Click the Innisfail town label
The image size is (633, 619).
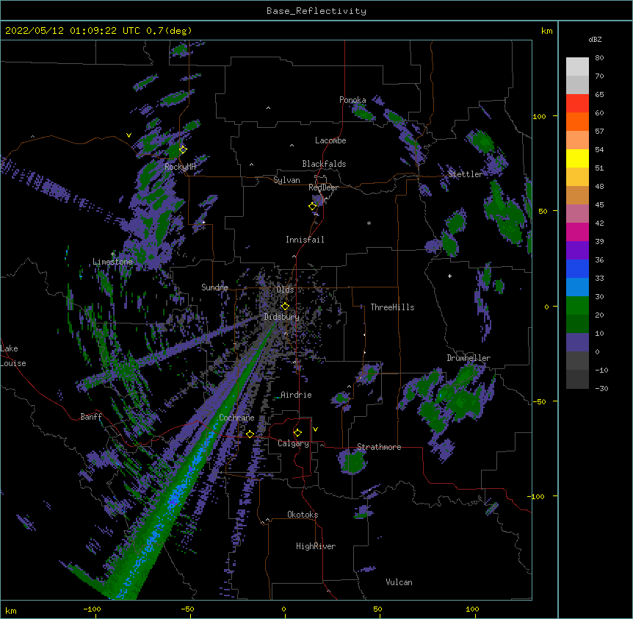(305, 240)
